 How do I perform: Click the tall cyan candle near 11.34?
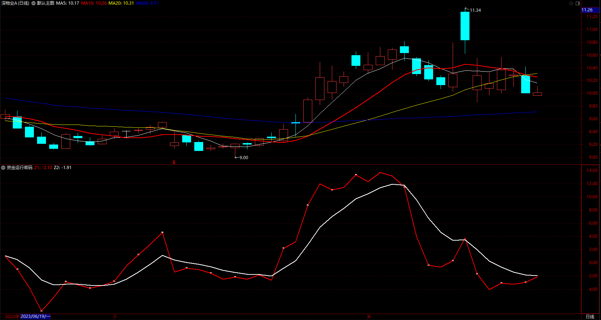coord(465,26)
